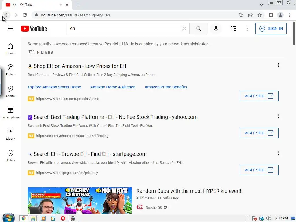The height and width of the screenshot is (222, 296).
Task: Open the YouTube hamburger guide menu
Action: 10,29
